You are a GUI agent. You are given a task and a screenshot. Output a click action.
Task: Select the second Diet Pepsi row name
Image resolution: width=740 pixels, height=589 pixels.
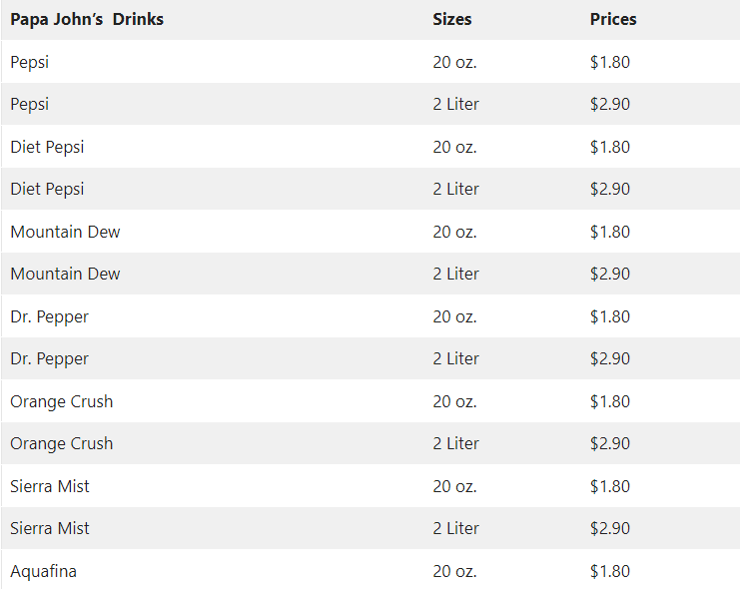(47, 189)
